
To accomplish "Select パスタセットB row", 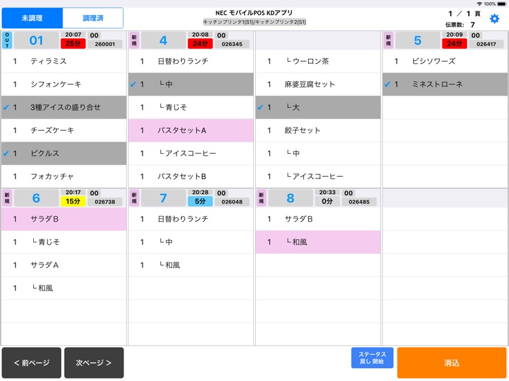I will [191, 176].
